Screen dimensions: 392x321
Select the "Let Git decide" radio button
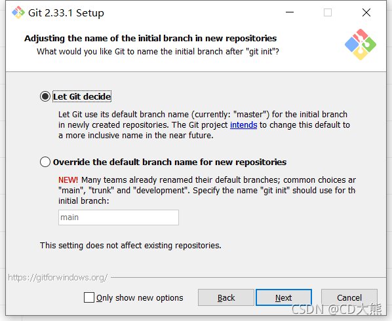[x=45, y=96]
